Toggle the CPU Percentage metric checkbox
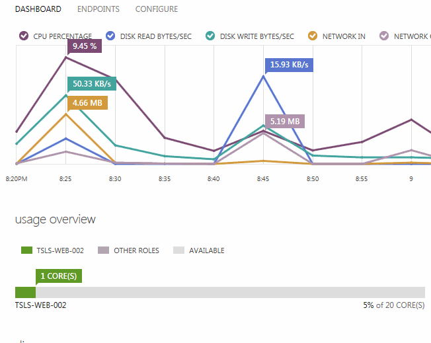 point(24,36)
